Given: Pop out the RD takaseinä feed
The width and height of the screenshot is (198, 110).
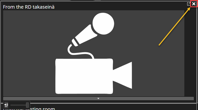Looking at the screenshot, I should (189, 4).
